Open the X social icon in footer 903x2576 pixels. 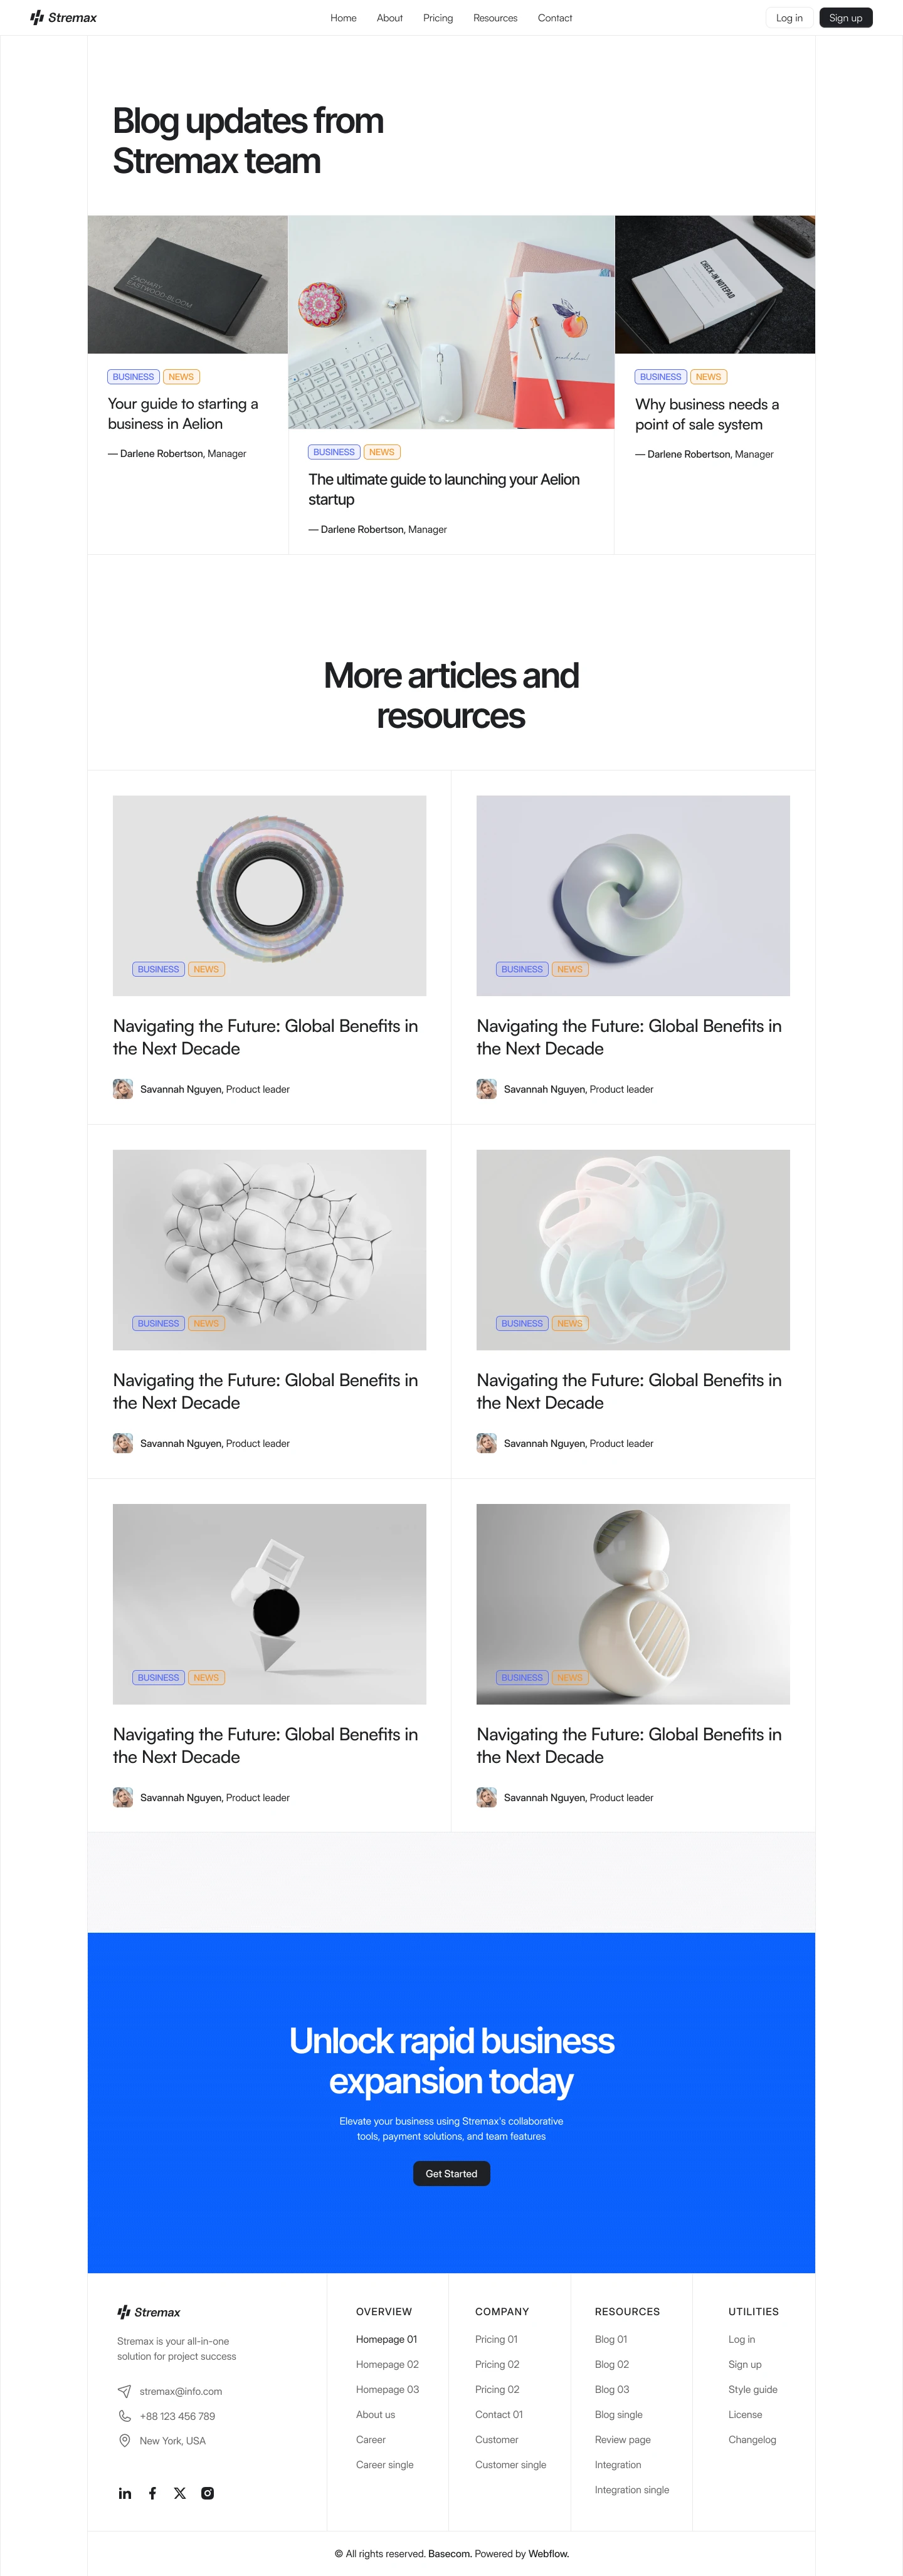tap(180, 2493)
